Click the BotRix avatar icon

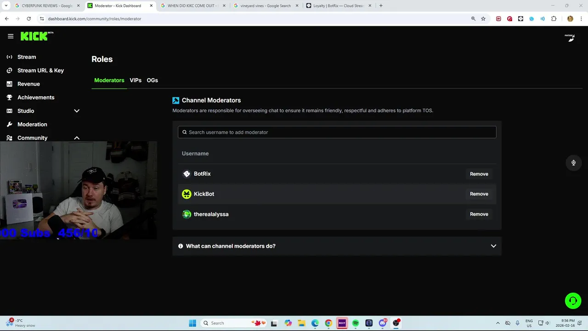click(187, 174)
